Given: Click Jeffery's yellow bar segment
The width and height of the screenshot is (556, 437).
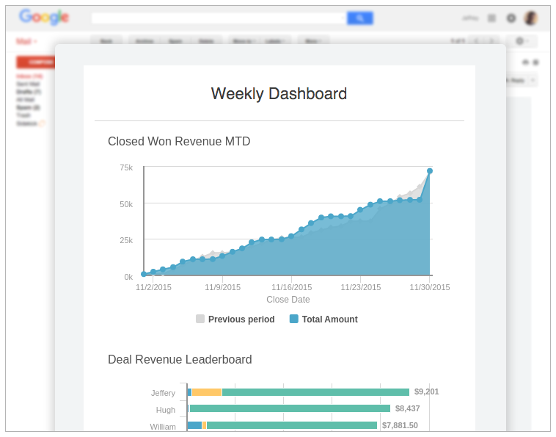Looking at the screenshot, I should pyautogui.click(x=207, y=392).
